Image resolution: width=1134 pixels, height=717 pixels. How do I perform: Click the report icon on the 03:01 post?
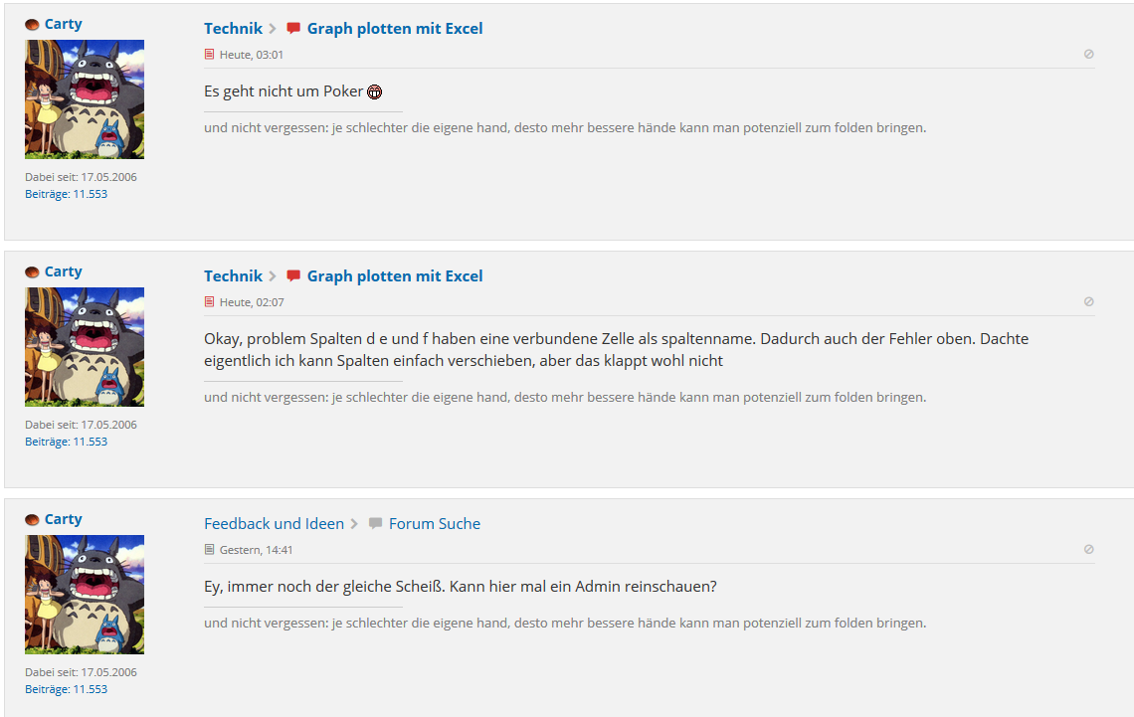(1088, 55)
